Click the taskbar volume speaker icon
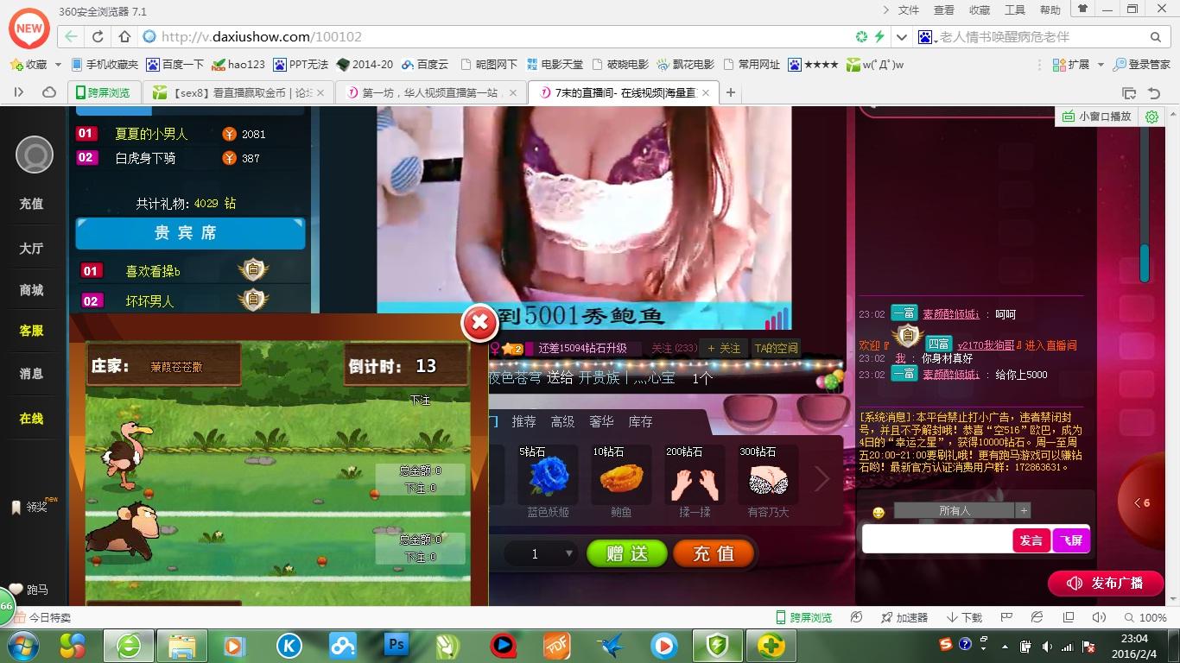Image resolution: width=1180 pixels, height=663 pixels. tap(1046, 646)
